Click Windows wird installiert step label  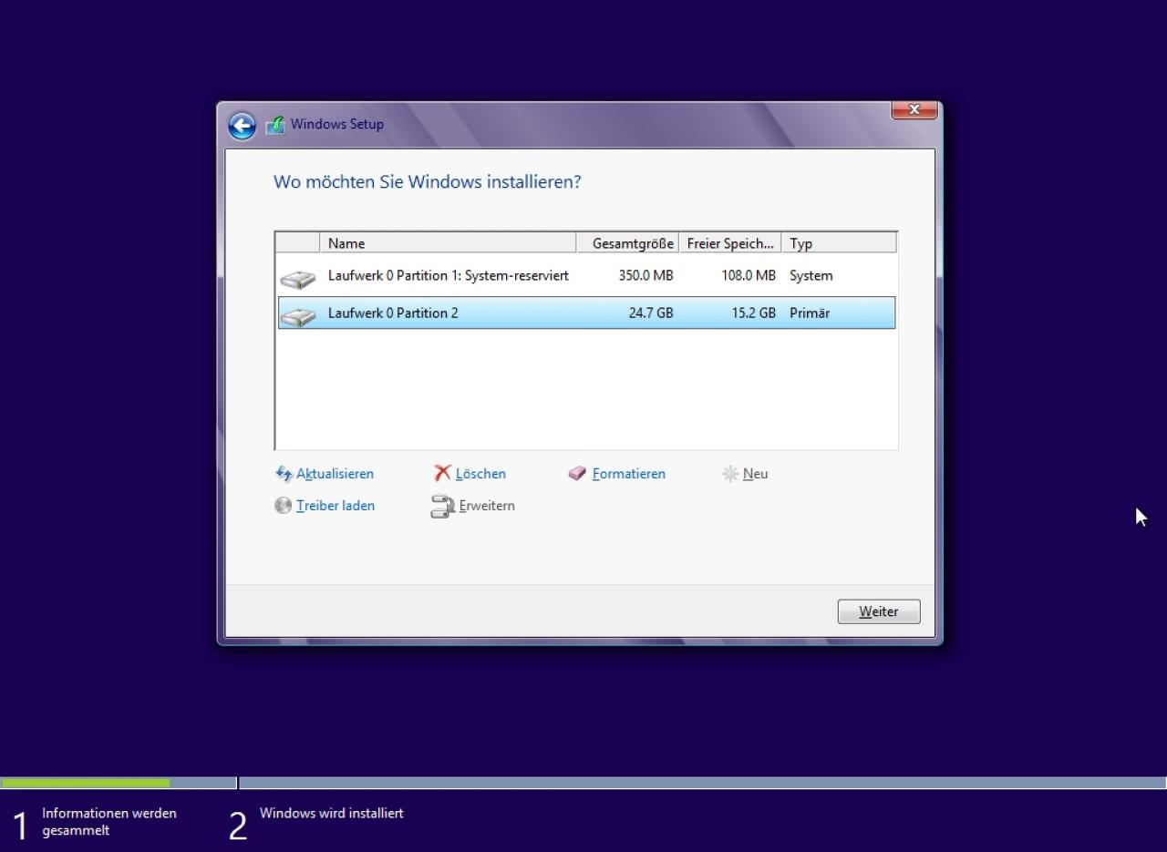[332, 813]
